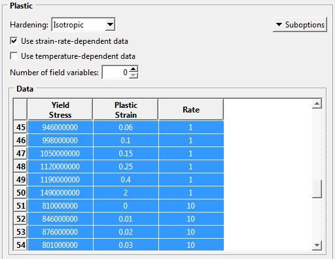335x259 pixels.
Task: Click scroll up arrow of data table
Action: point(317,103)
